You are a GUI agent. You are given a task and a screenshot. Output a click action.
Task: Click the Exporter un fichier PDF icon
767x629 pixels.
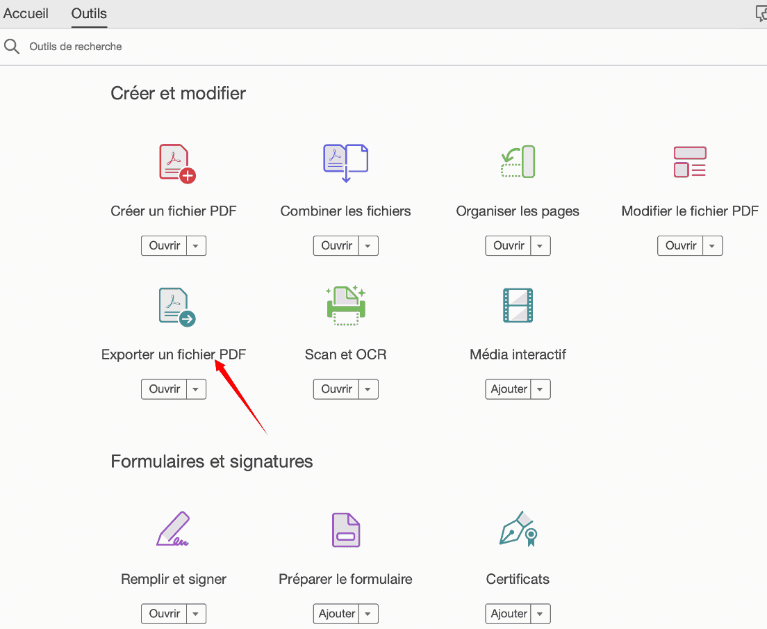tap(177, 307)
